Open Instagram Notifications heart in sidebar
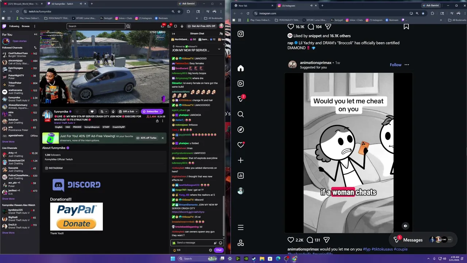The width and height of the screenshot is (467, 263). (x=240, y=145)
